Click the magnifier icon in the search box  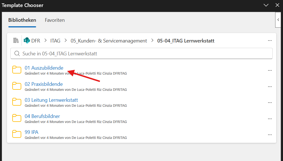(17, 53)
